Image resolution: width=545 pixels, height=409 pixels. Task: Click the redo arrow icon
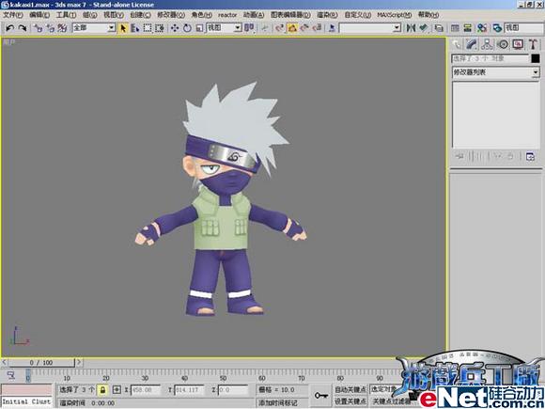[23, 28]
